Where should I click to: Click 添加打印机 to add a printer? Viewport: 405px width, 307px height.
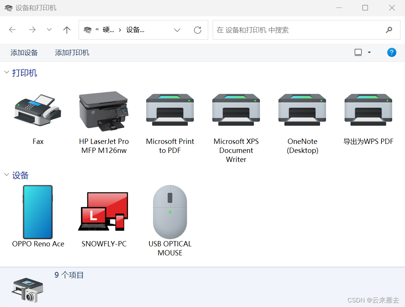72,53
